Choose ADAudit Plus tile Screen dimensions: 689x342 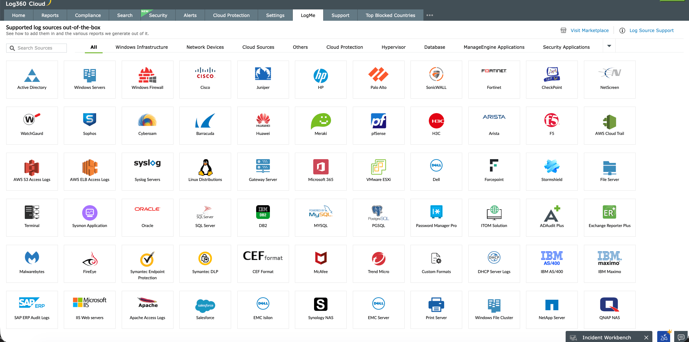(x=552, y=218)
